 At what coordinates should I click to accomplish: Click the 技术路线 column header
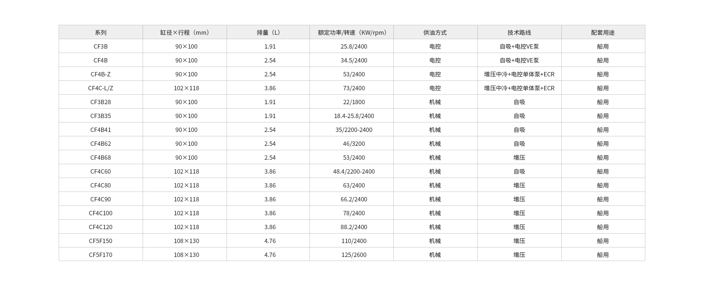[519, 33]
